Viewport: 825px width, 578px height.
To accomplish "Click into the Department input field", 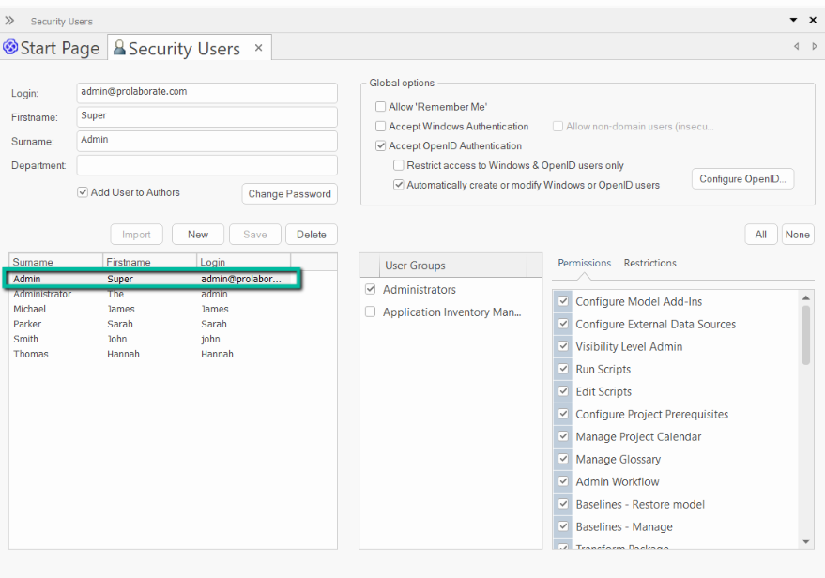I will [x=206, y=165].
